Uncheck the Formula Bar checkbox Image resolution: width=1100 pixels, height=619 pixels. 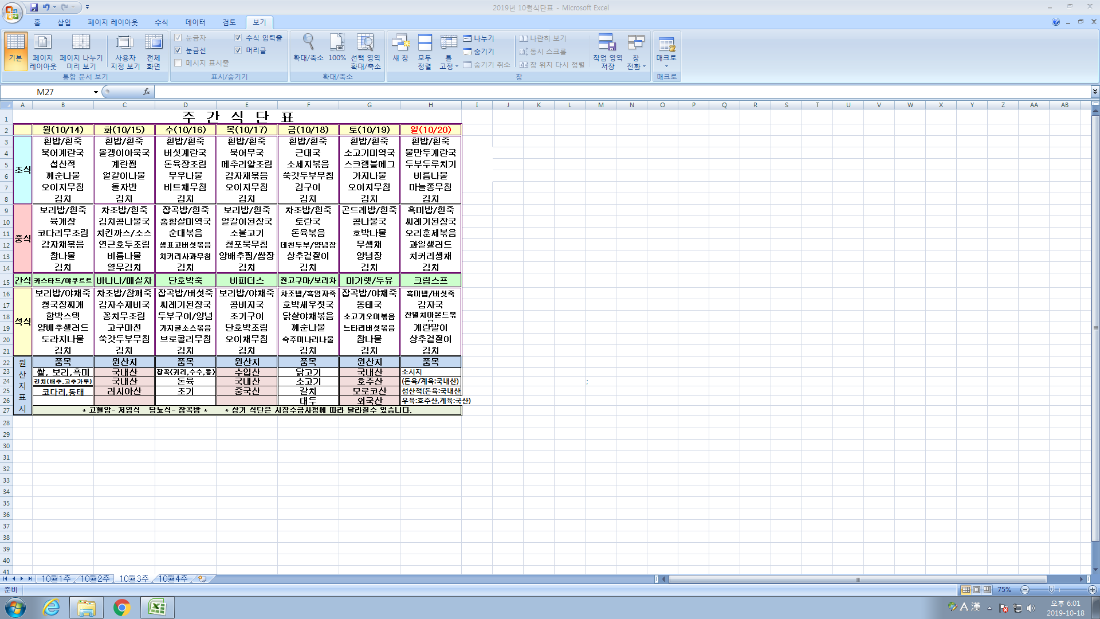(238, 38)
